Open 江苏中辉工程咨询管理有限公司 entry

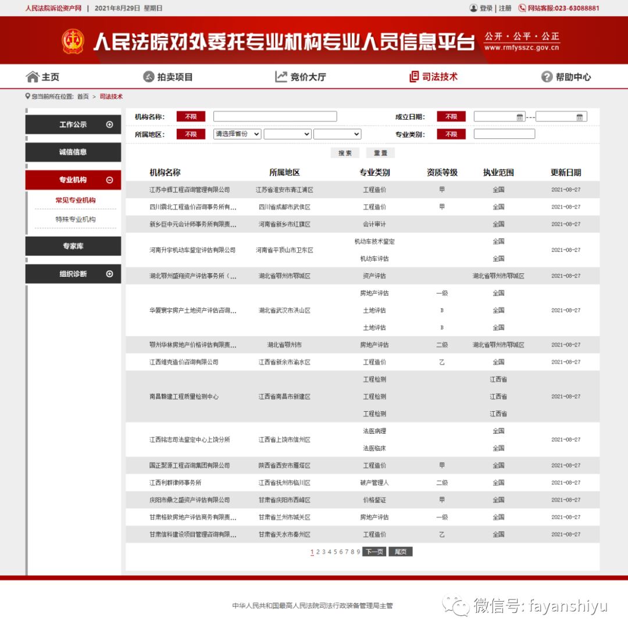tap(190, 190)
